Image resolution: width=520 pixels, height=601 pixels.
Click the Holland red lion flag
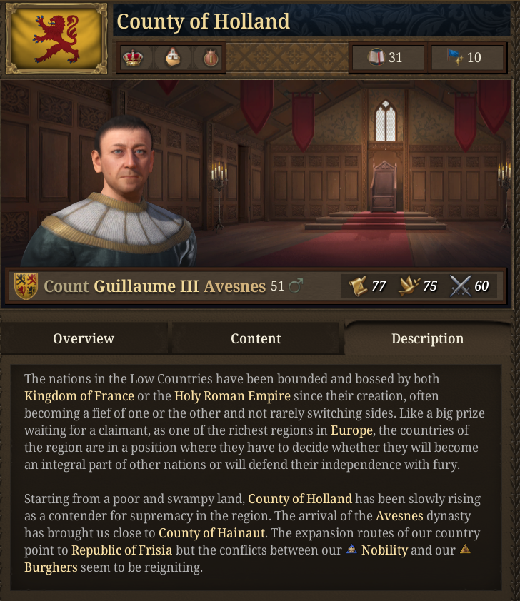pyautogui.click(x=56, y=39)
